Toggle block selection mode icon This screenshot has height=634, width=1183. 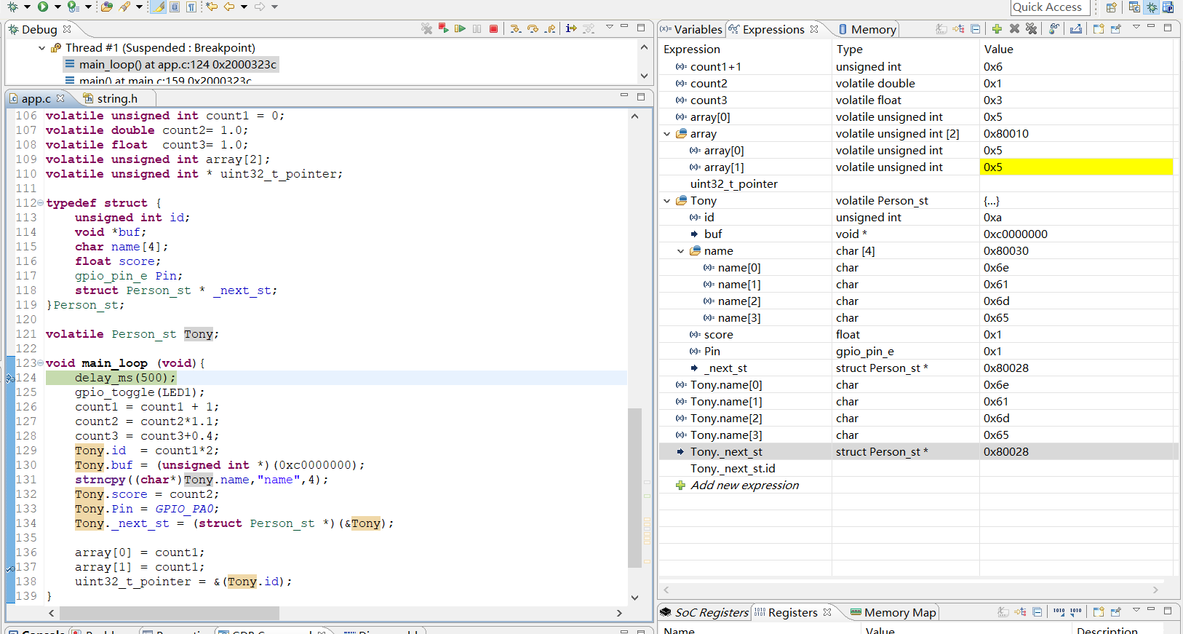[175, 7]
